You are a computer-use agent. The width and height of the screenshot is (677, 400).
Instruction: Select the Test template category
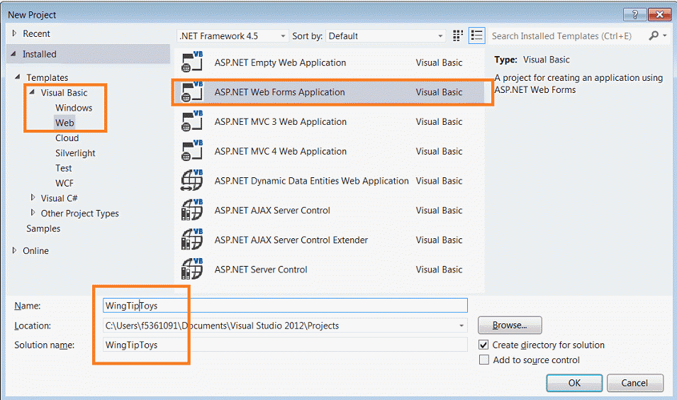pos(64,168)
